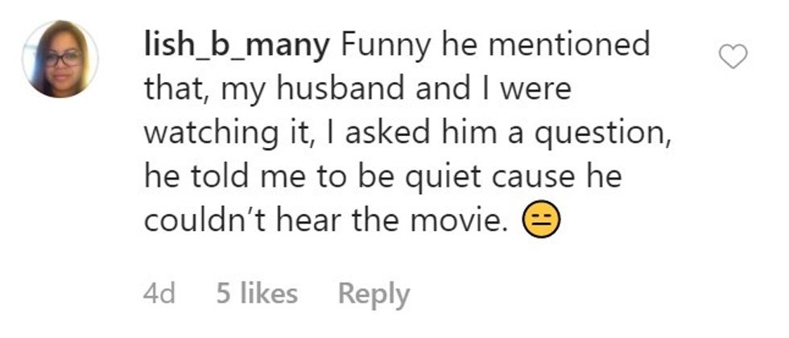Click the word "husband" in the comment

click(336, 89)
